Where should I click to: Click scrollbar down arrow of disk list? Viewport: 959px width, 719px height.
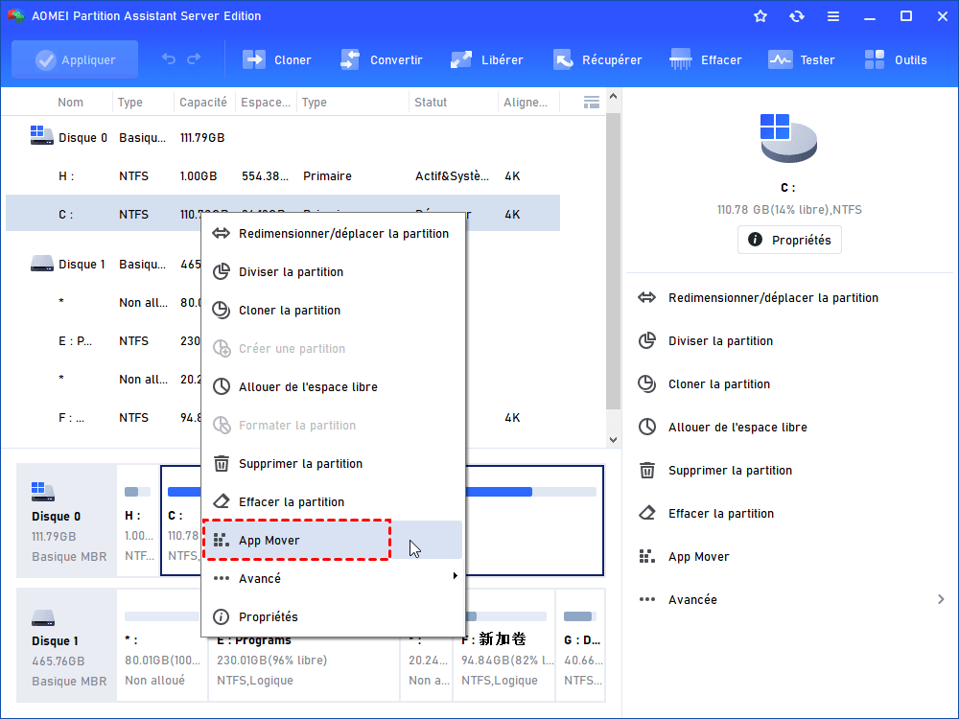point(614,440)
